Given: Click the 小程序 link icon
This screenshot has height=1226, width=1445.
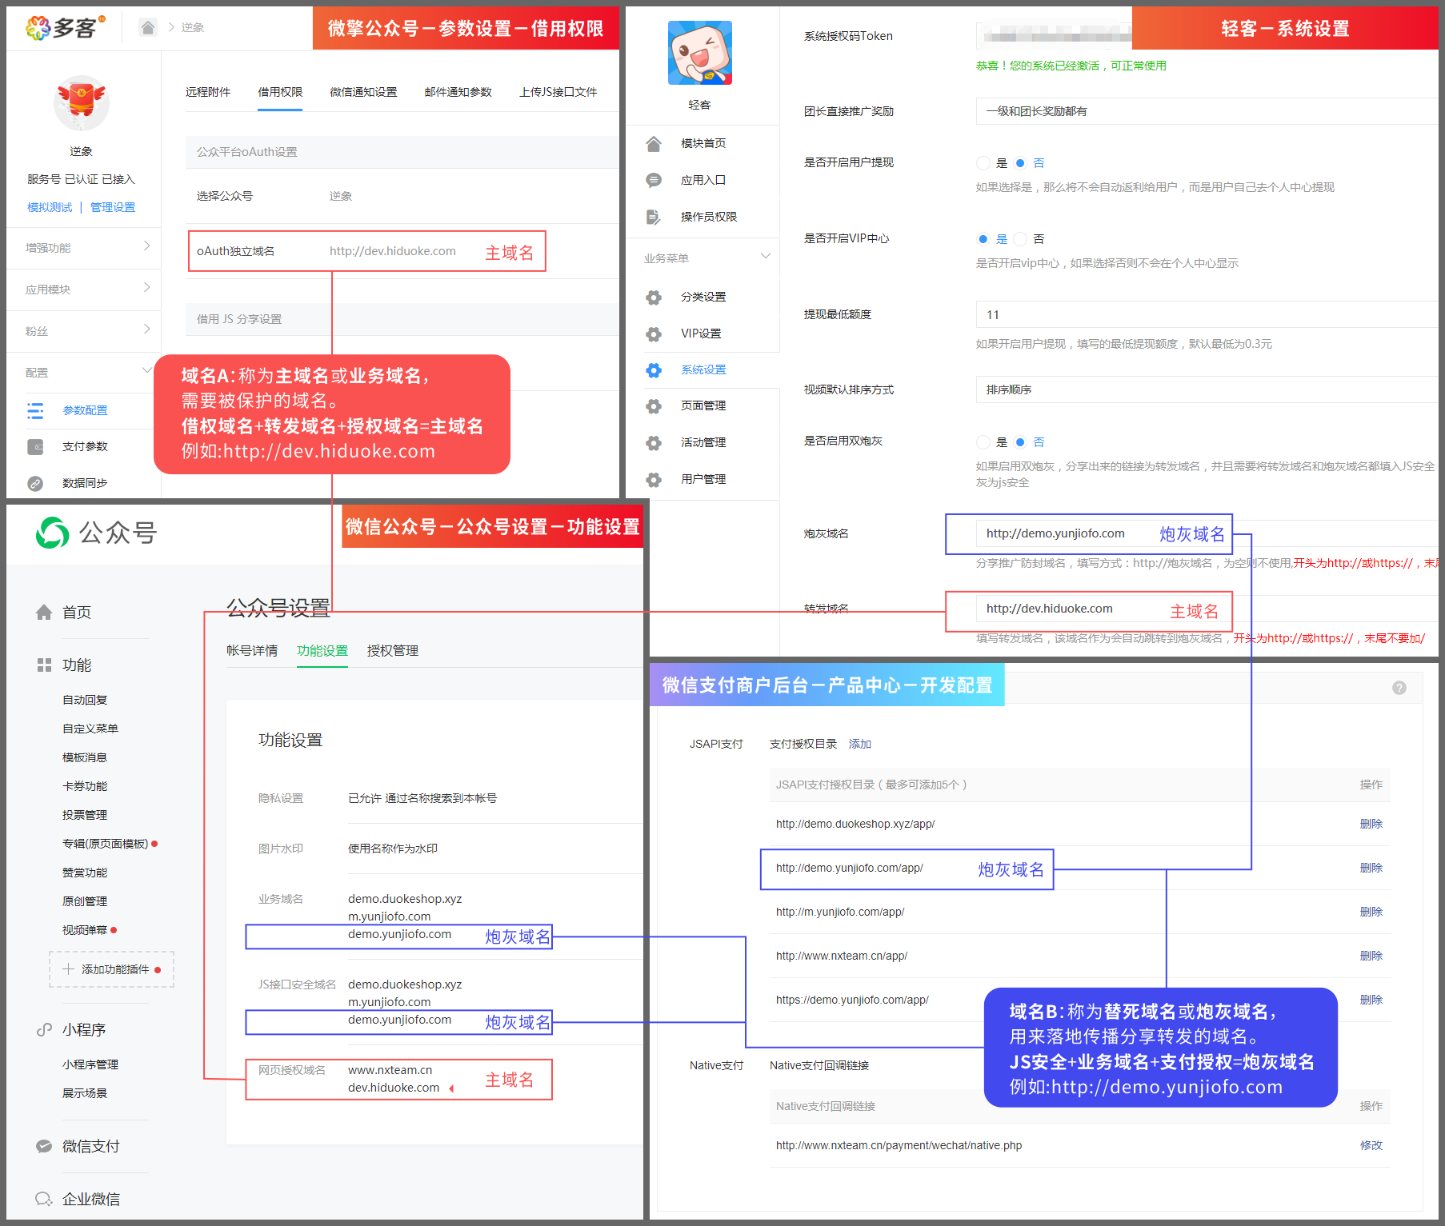Looking at the screenshot, I should (x=44, y=1030).
